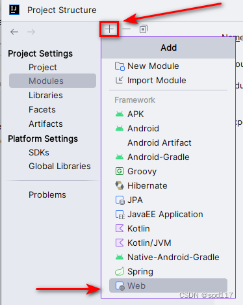Select JavaEE Application entry
The height and width of the screenshot is (305, 243).
tap(168, 214)
